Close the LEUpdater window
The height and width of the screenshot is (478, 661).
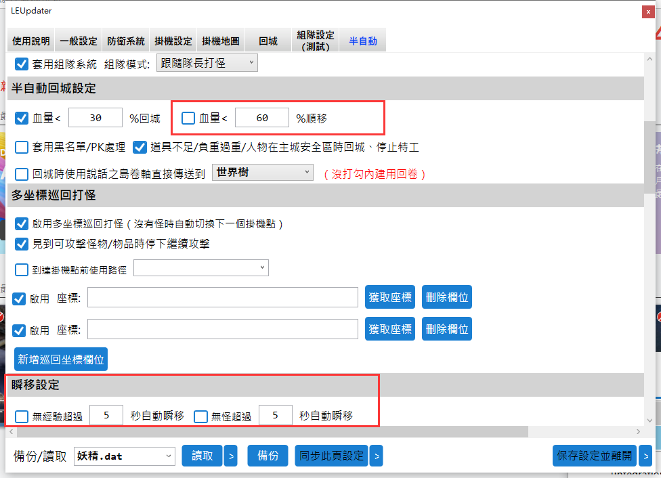click(x=648, y=12)
